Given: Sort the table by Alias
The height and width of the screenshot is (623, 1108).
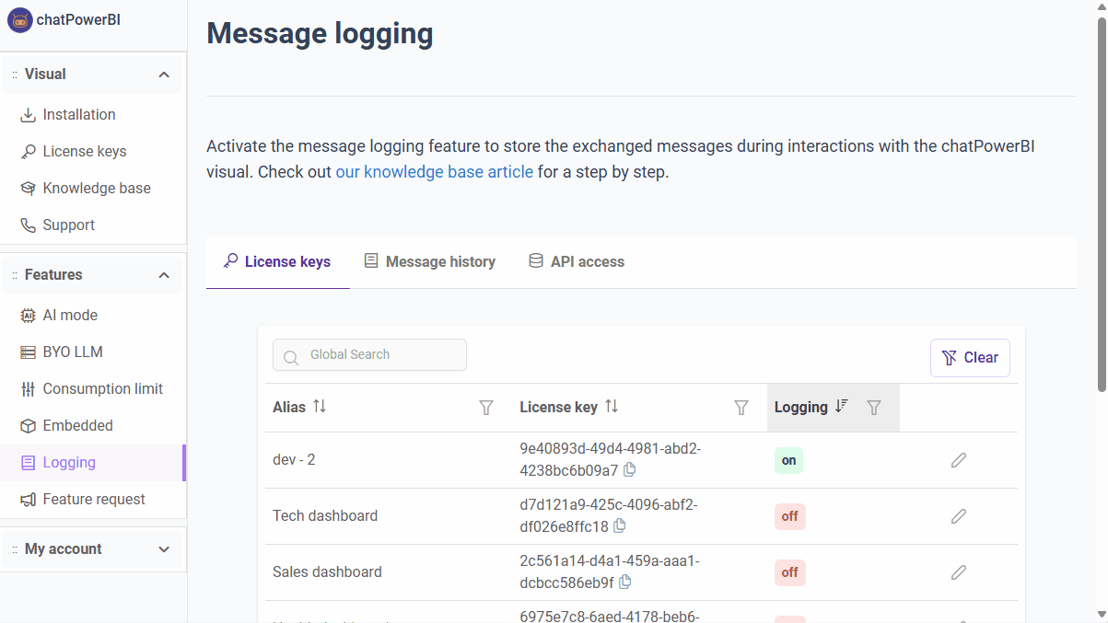Looking at the screenshot, I should 320,407.
